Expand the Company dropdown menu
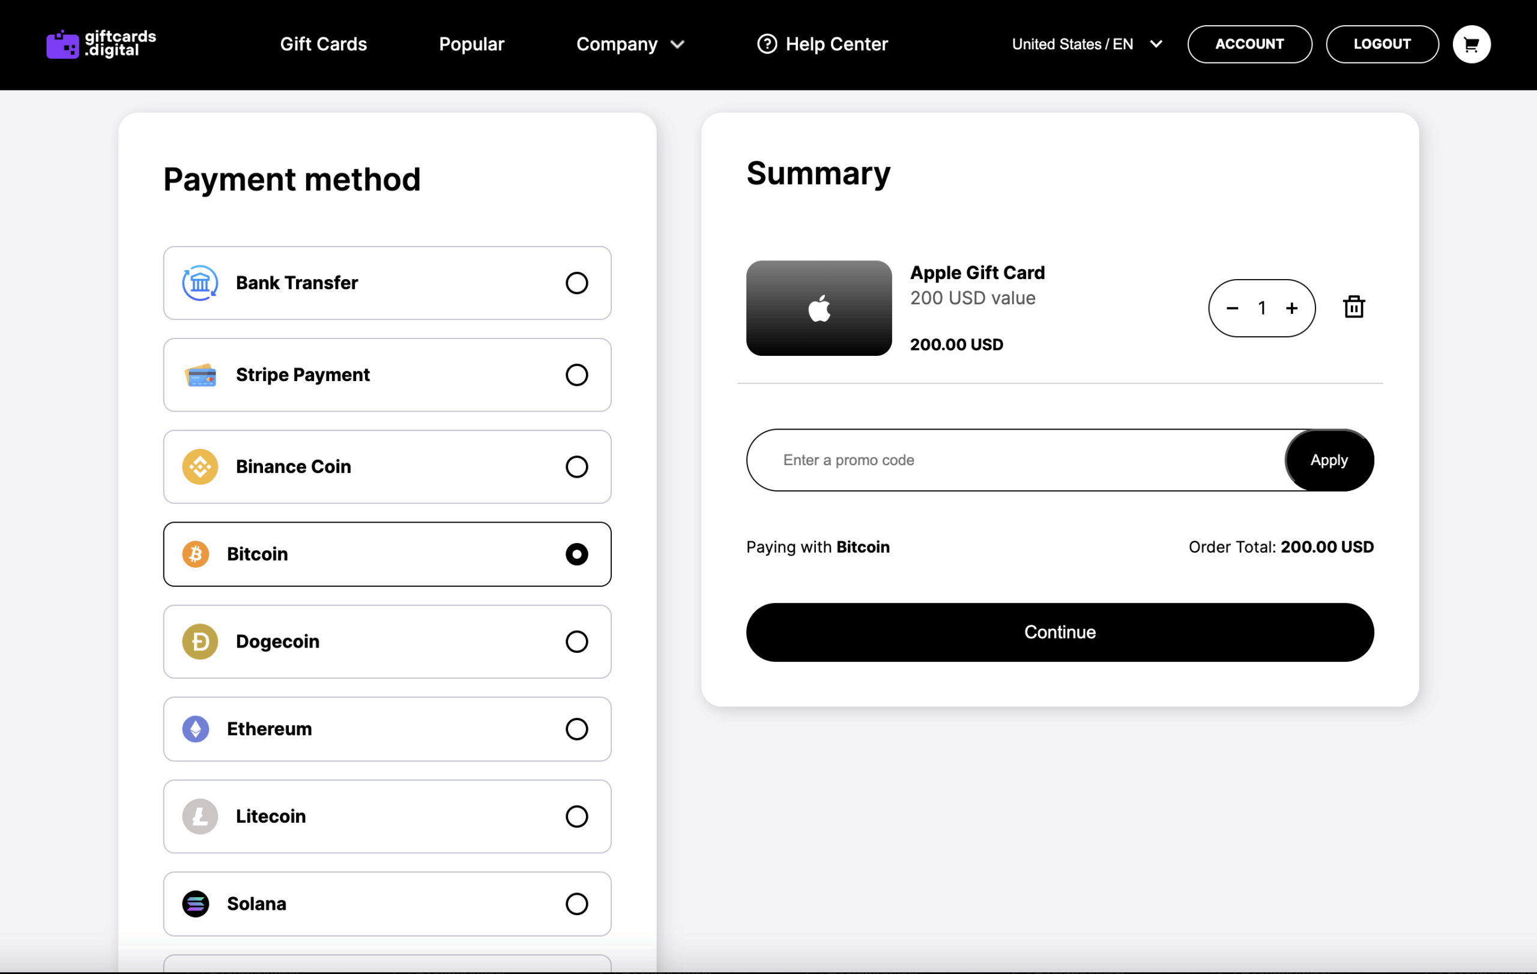Image resolution: width=1537 pixels, height=974 pixels. [629, 44]
